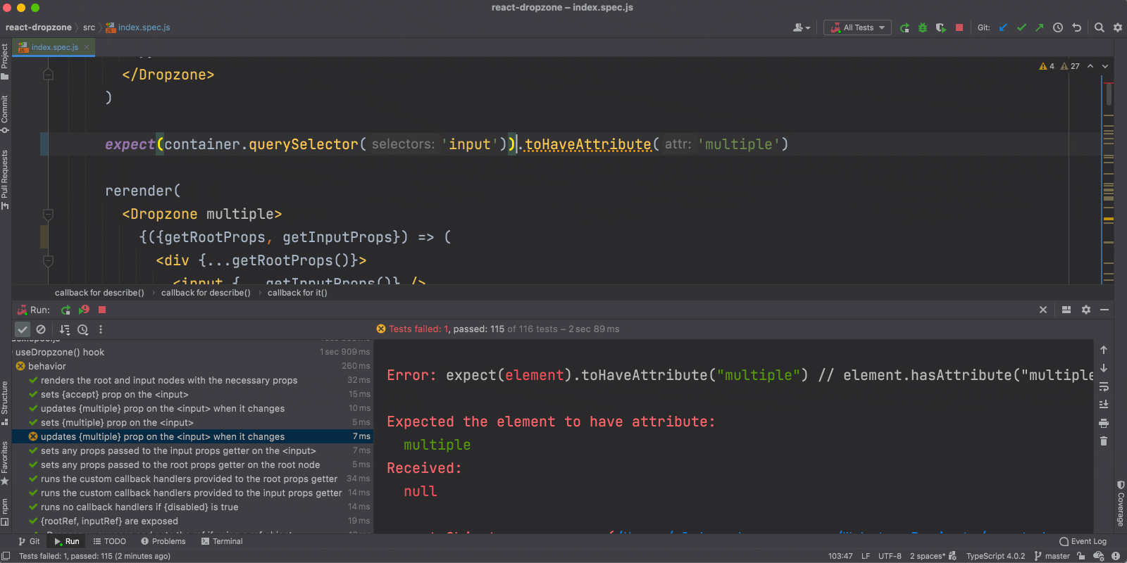The image size is (1127, 563).
Task: Update project with Git blue arrow
Action: 1004,27
